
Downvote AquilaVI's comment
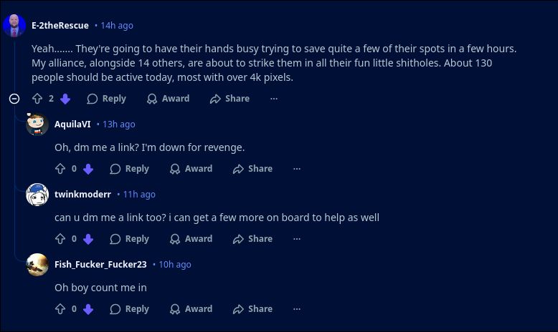coord(88,169)
